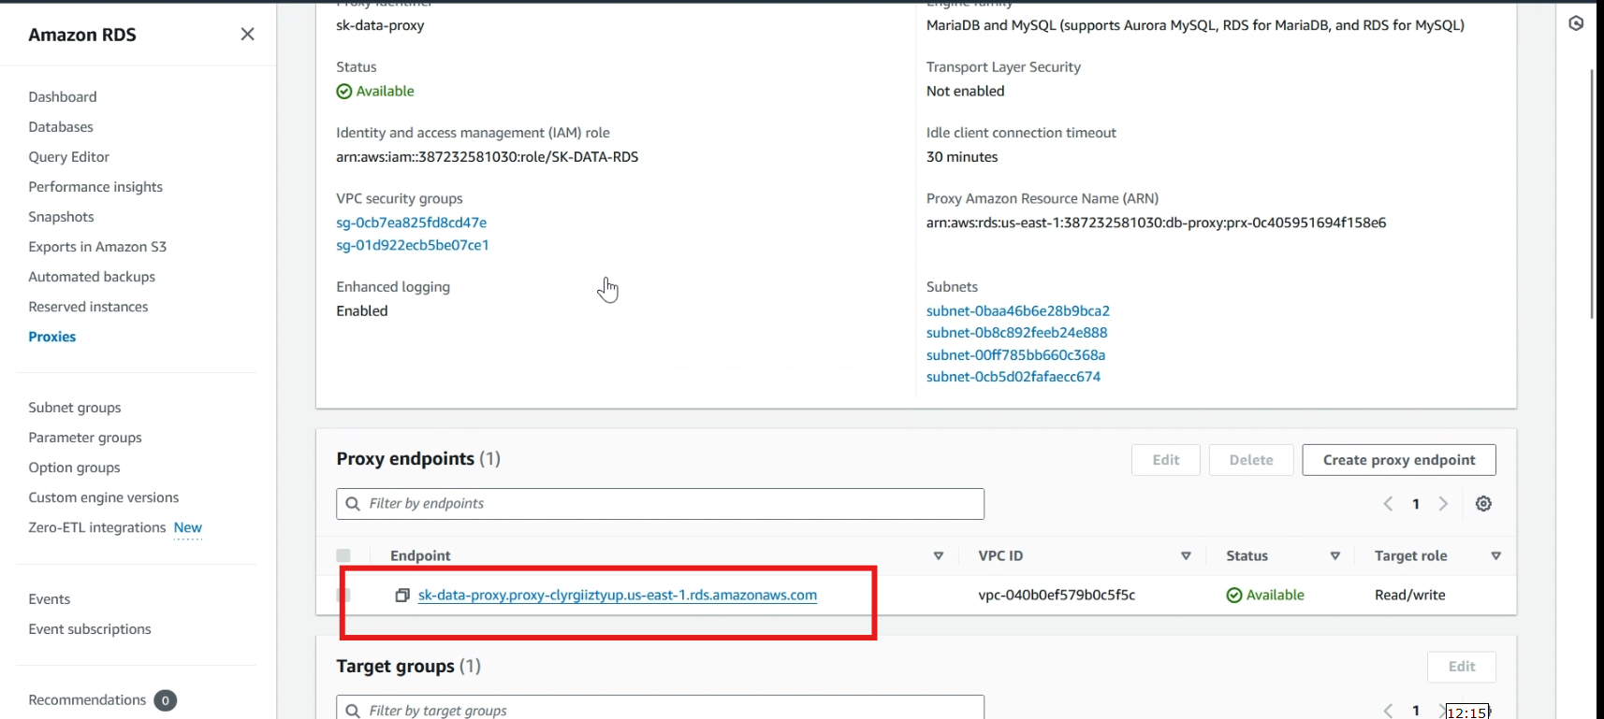Open Events in sidebar
The height and width of the screenshot is (719, 1604).
(50, 599)
